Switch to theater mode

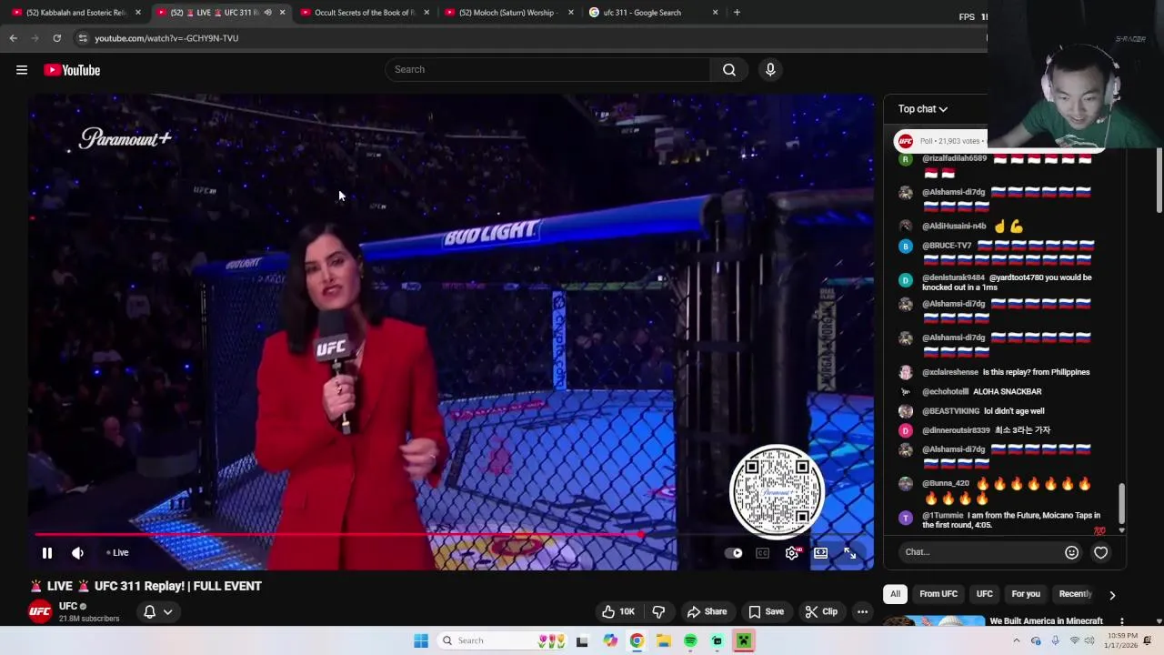point(821,552)
